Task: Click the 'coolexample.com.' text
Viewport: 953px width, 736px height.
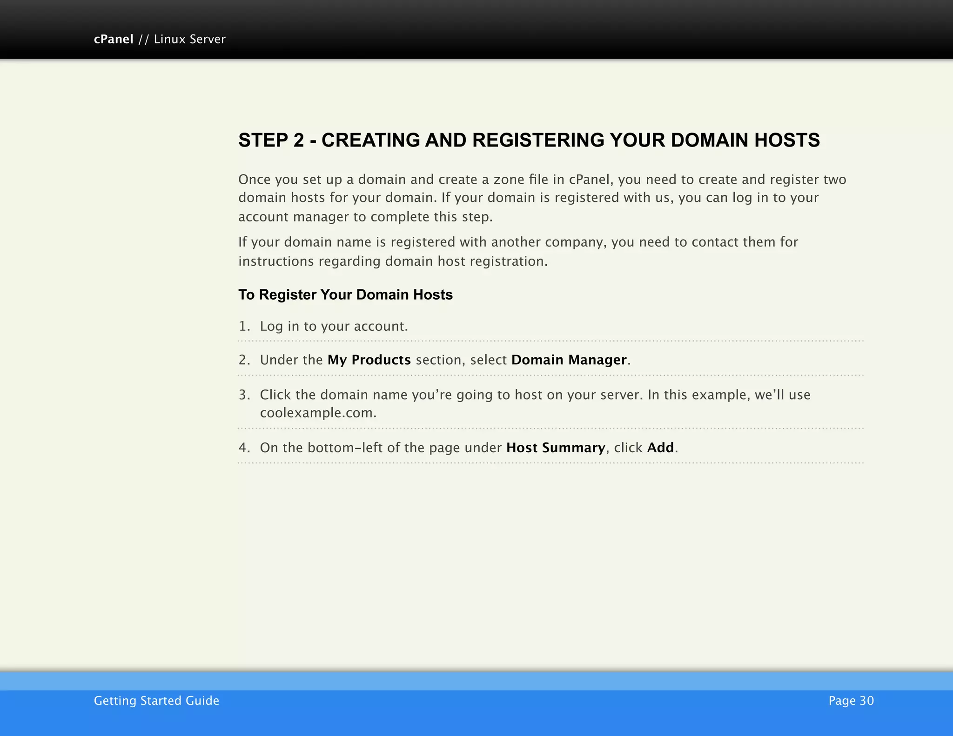Action: pyautogui.click(x=318, y=413)
